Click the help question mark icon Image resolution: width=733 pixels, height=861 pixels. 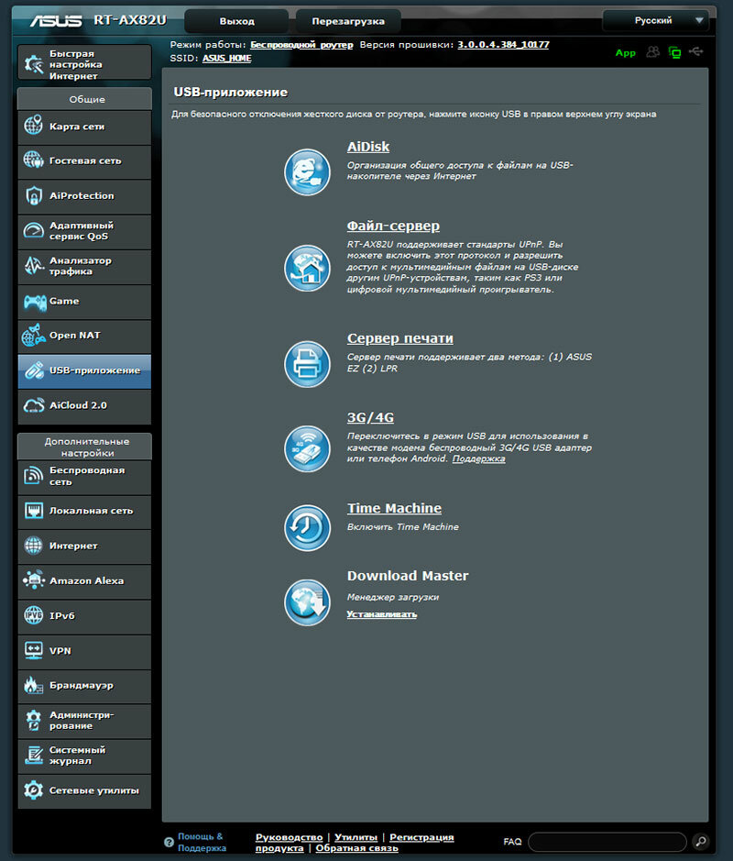tap(169, 842)
